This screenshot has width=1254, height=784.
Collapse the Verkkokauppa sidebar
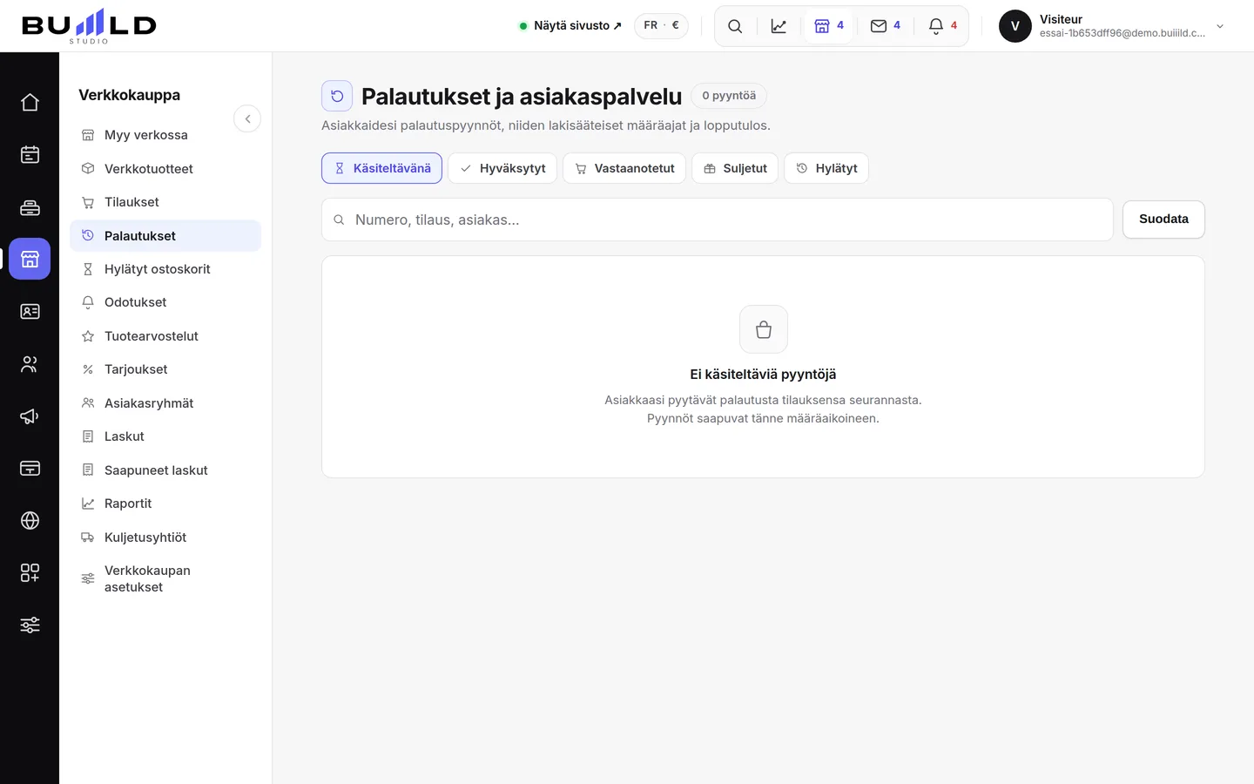tap(247, 118)
